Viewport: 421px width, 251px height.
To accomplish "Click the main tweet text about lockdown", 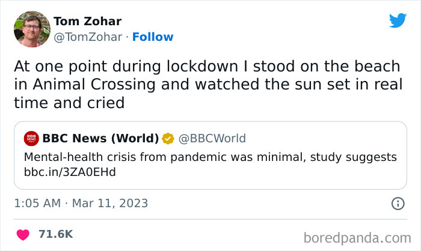I will click(x=208, y=85).
